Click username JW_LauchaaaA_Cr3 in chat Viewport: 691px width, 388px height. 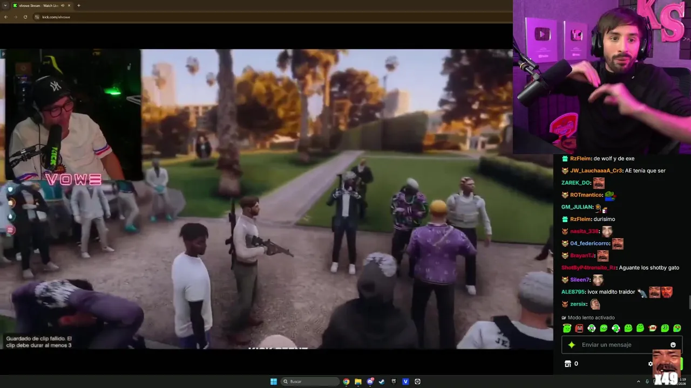point(596,171)
